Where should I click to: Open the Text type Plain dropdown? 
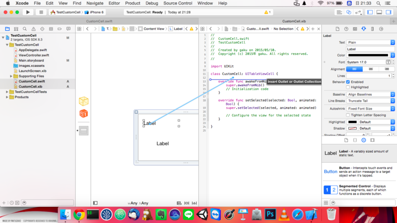point(370,43)
